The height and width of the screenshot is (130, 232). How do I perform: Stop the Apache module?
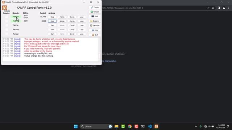52,17
